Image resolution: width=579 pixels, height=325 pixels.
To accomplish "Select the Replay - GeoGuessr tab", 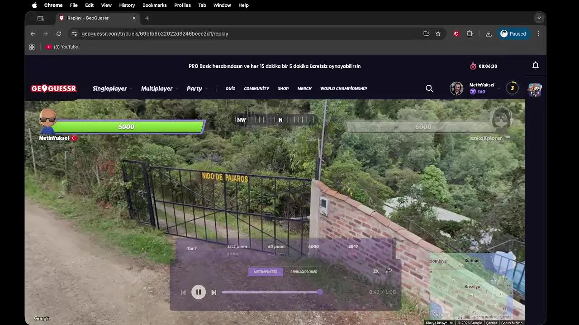I will (97, 18).
